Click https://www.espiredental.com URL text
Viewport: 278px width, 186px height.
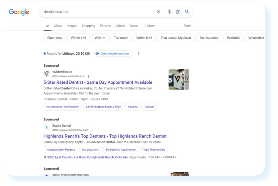[x=70, y=130]
